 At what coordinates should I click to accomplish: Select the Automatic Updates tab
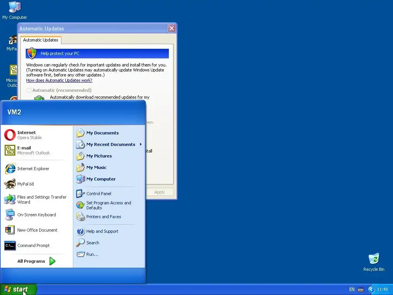[41, 40]
